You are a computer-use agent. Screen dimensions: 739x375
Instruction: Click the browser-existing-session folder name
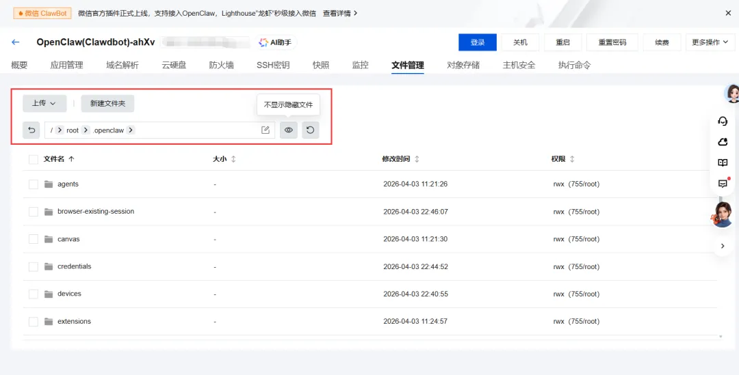coord(96,212)
